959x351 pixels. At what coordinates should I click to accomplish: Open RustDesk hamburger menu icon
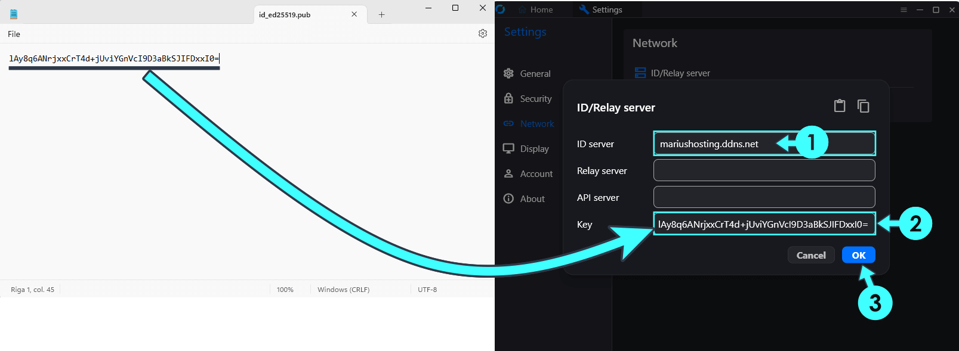(904, 10)
